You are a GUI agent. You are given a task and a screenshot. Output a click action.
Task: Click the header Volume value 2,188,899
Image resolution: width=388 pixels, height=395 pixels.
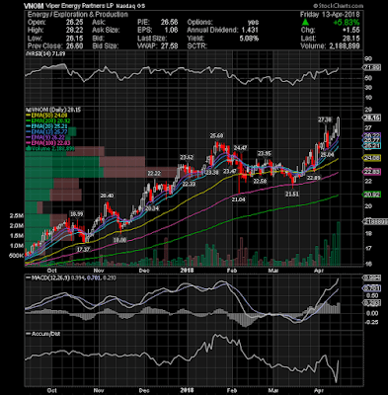tap(345, 45)
